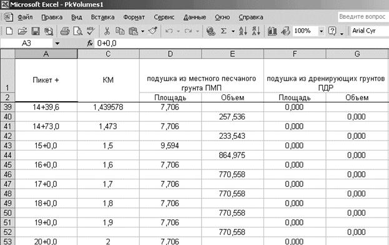Select the Пикет + header cell
This screenshot has width=389, height=245.
pos(46,80)
